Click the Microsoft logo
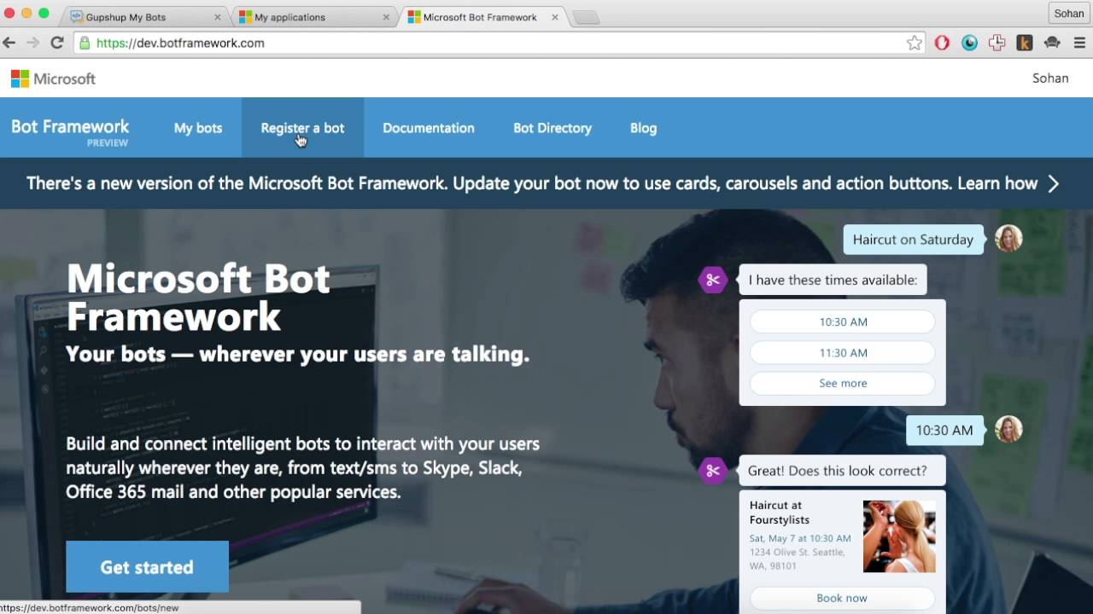1093x614 pixels. click(x=53, y=78)
